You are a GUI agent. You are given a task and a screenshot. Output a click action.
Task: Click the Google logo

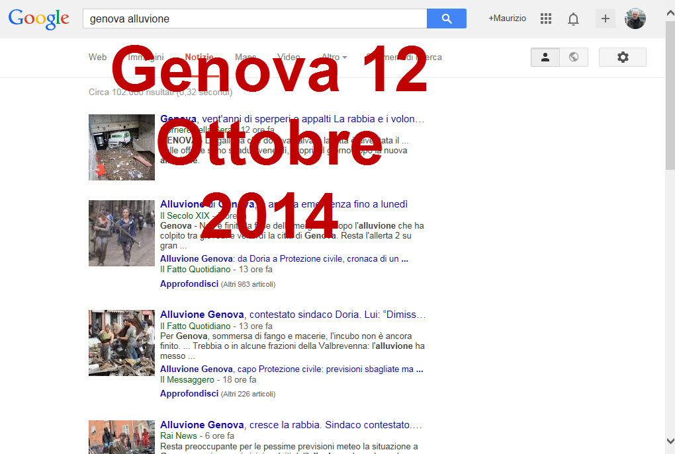coord(39,19)
